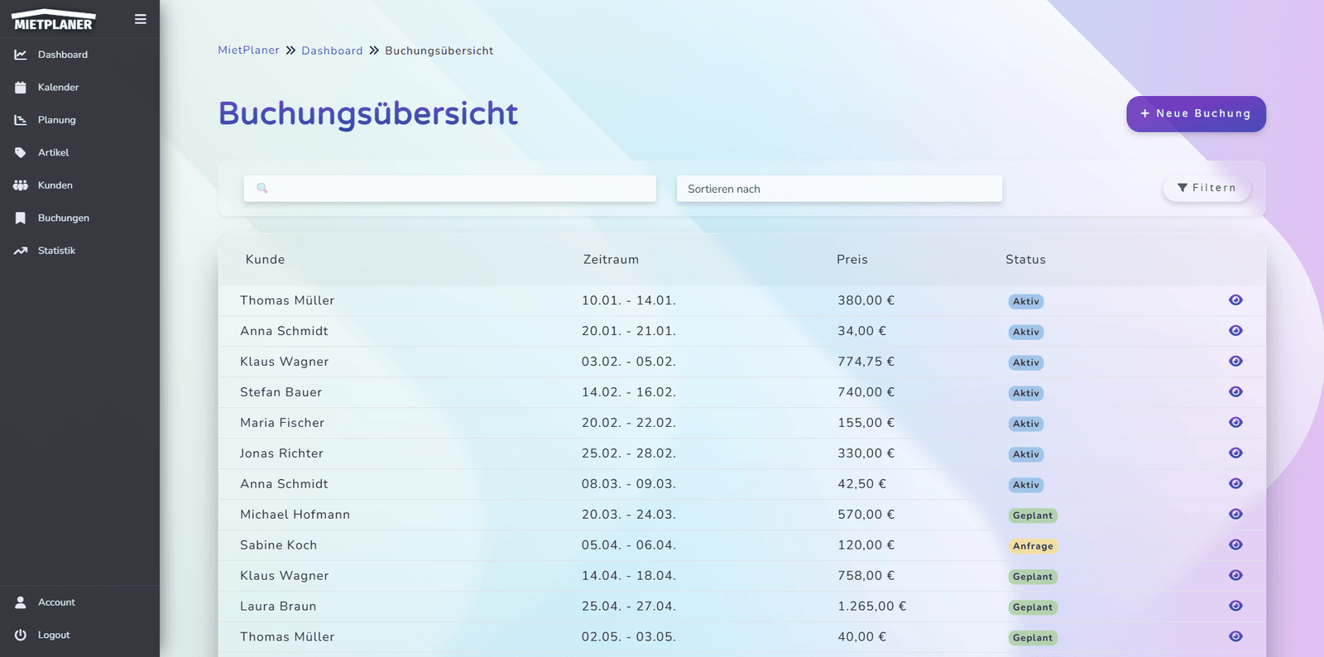Click customer name Michael Hofmann
Screen dimensions: 1324x657
tap(295, 515)
